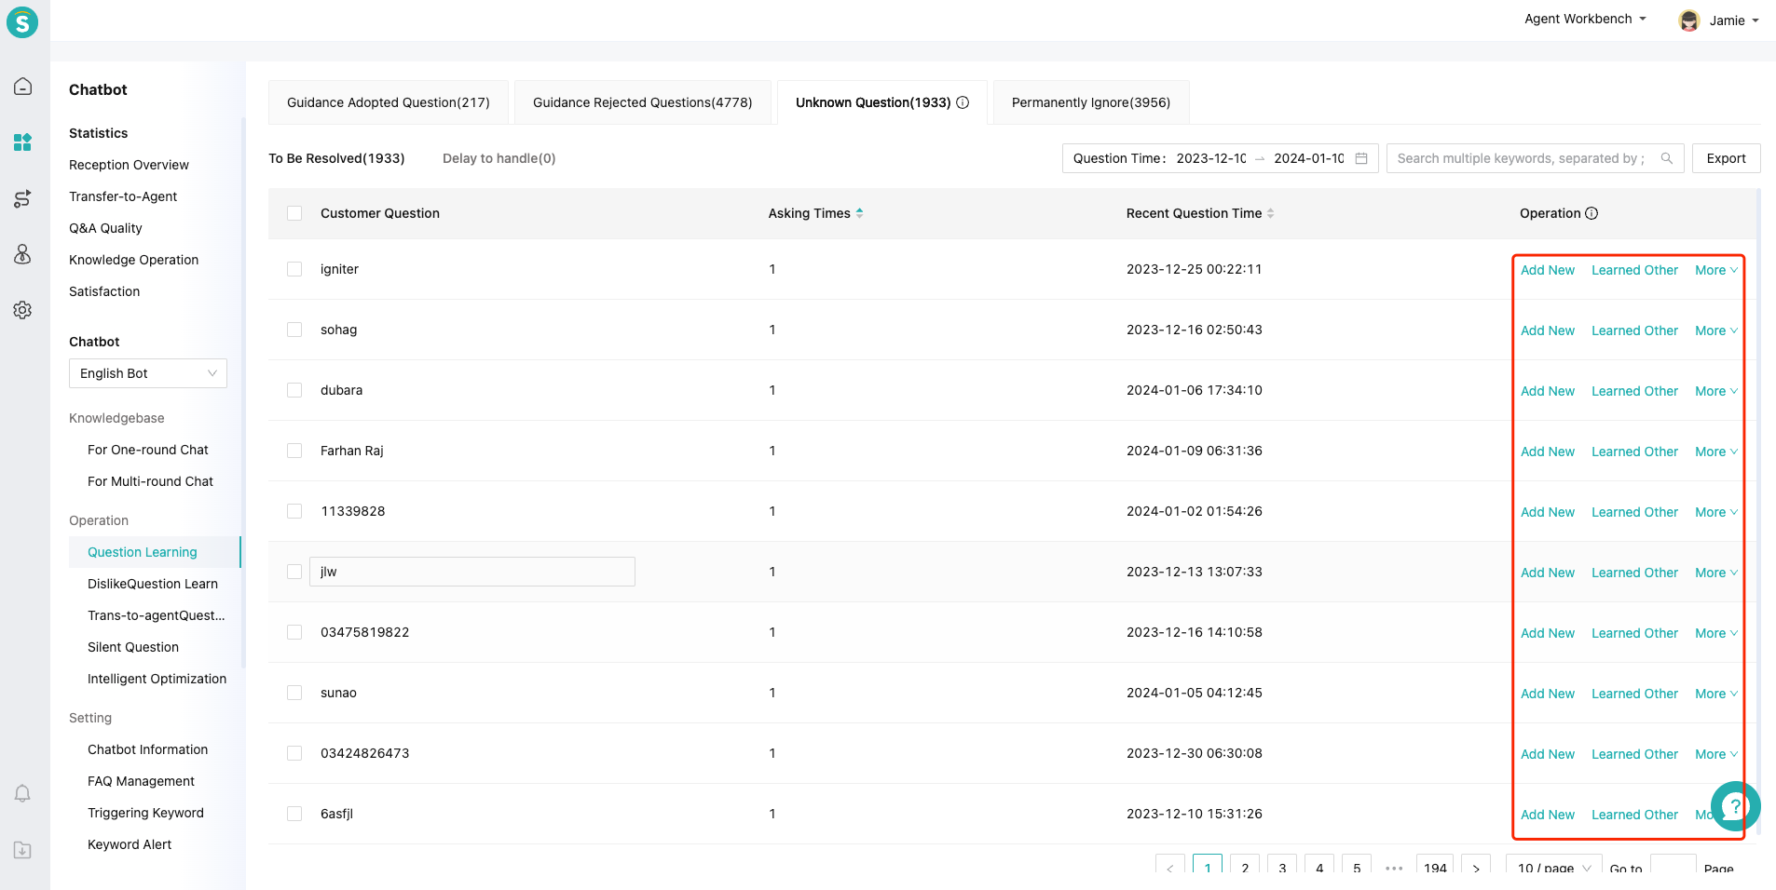Open Knowledge Operation in sidebar
The width and height of the screenshot is (1776, 890).
[x=133, y=260]
